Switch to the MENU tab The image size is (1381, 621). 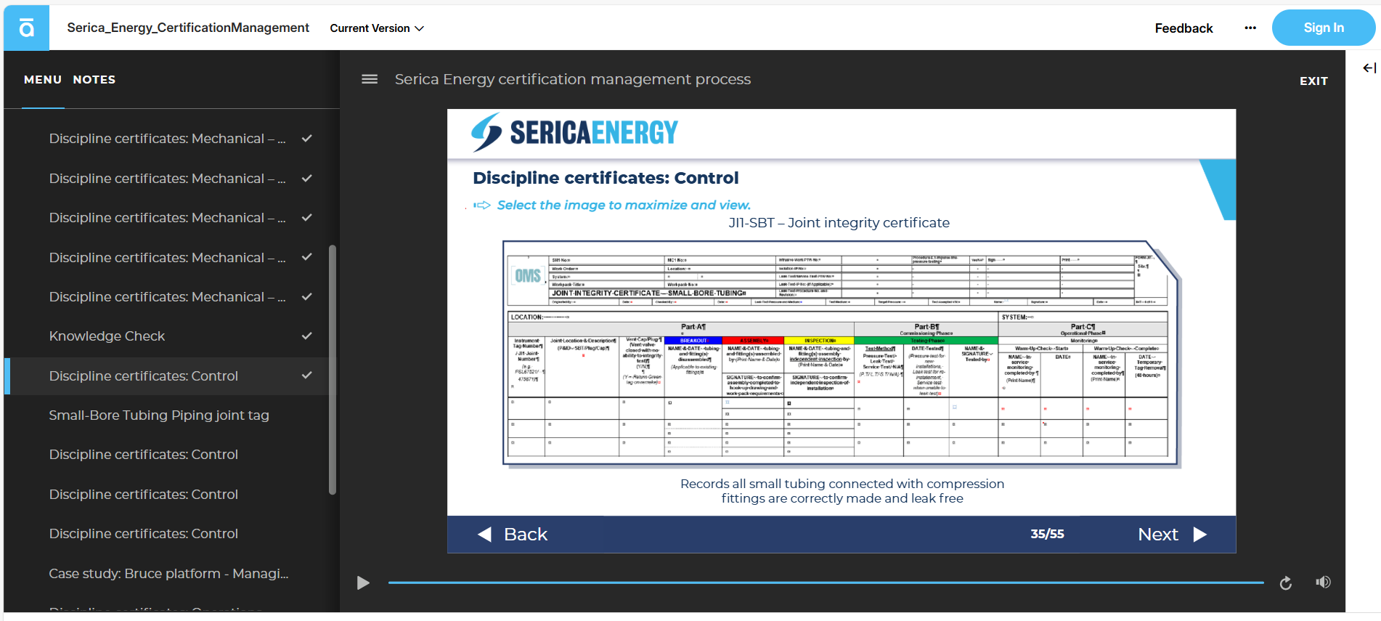pyautogui.click(x=43, y=80)
